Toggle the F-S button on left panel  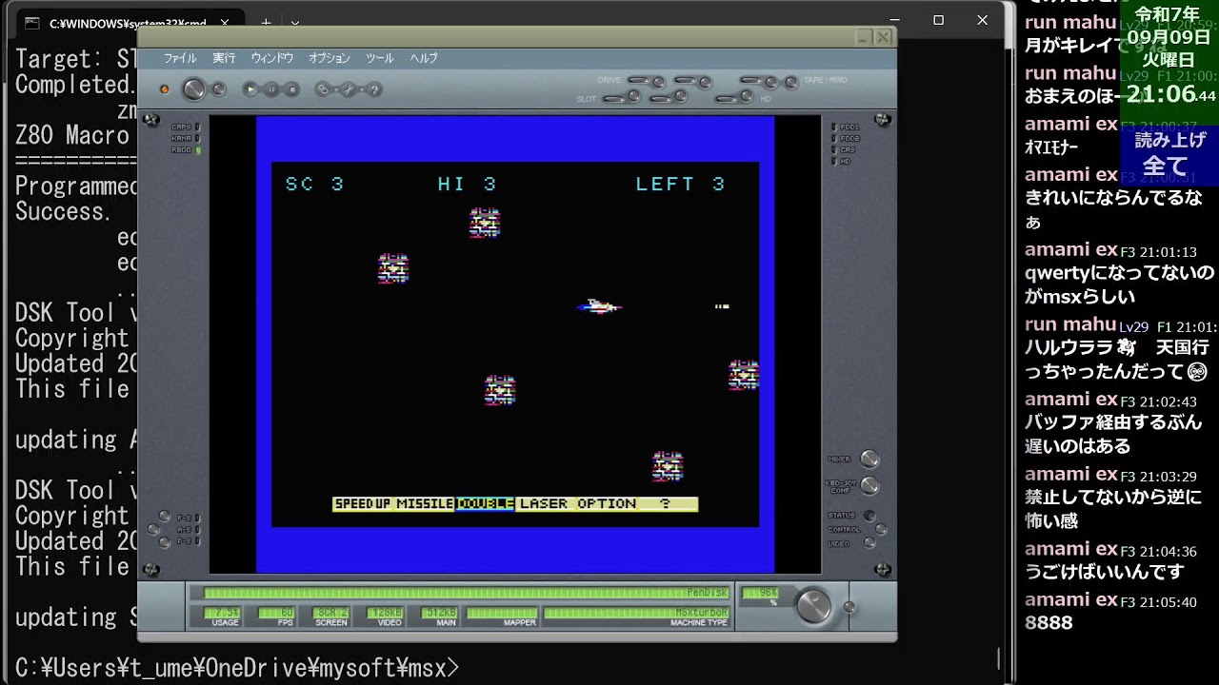(165, 517)
